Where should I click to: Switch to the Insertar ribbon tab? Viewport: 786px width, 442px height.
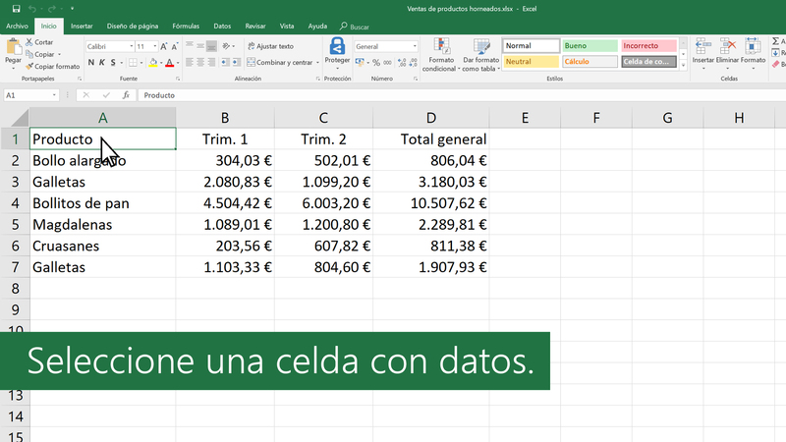click(83, 25)
